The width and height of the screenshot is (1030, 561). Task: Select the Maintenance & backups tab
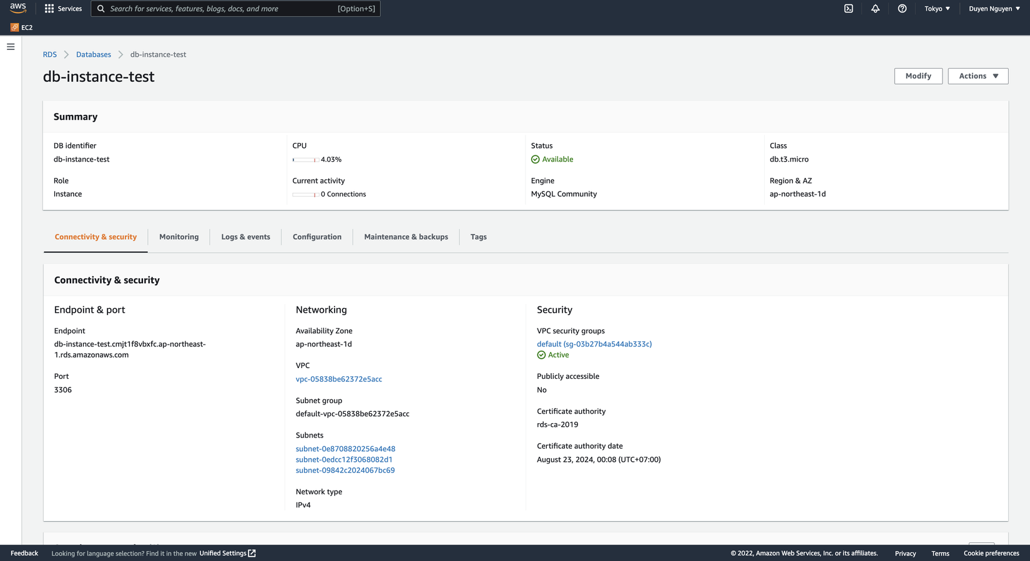coord(406,237)
